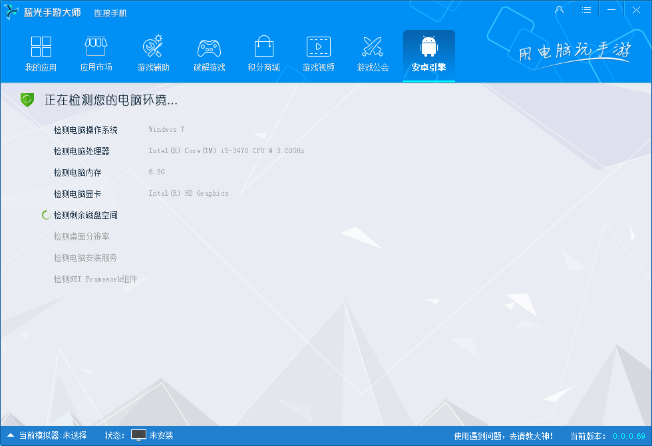Select the 安卓引擎 Android engine tab
The image size is (652, 446).
tap(428, 55)
